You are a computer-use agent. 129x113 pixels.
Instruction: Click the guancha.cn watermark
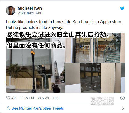(x=102, y=101)
